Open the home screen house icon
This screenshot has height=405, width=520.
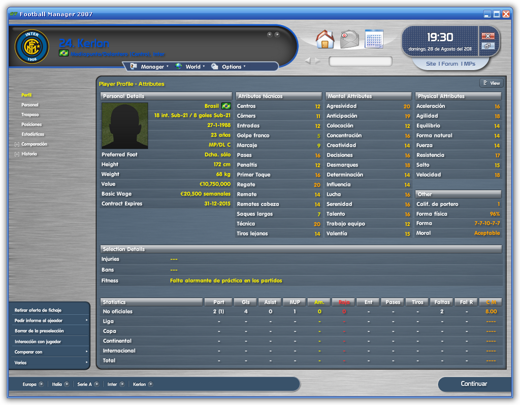(324, 39)
